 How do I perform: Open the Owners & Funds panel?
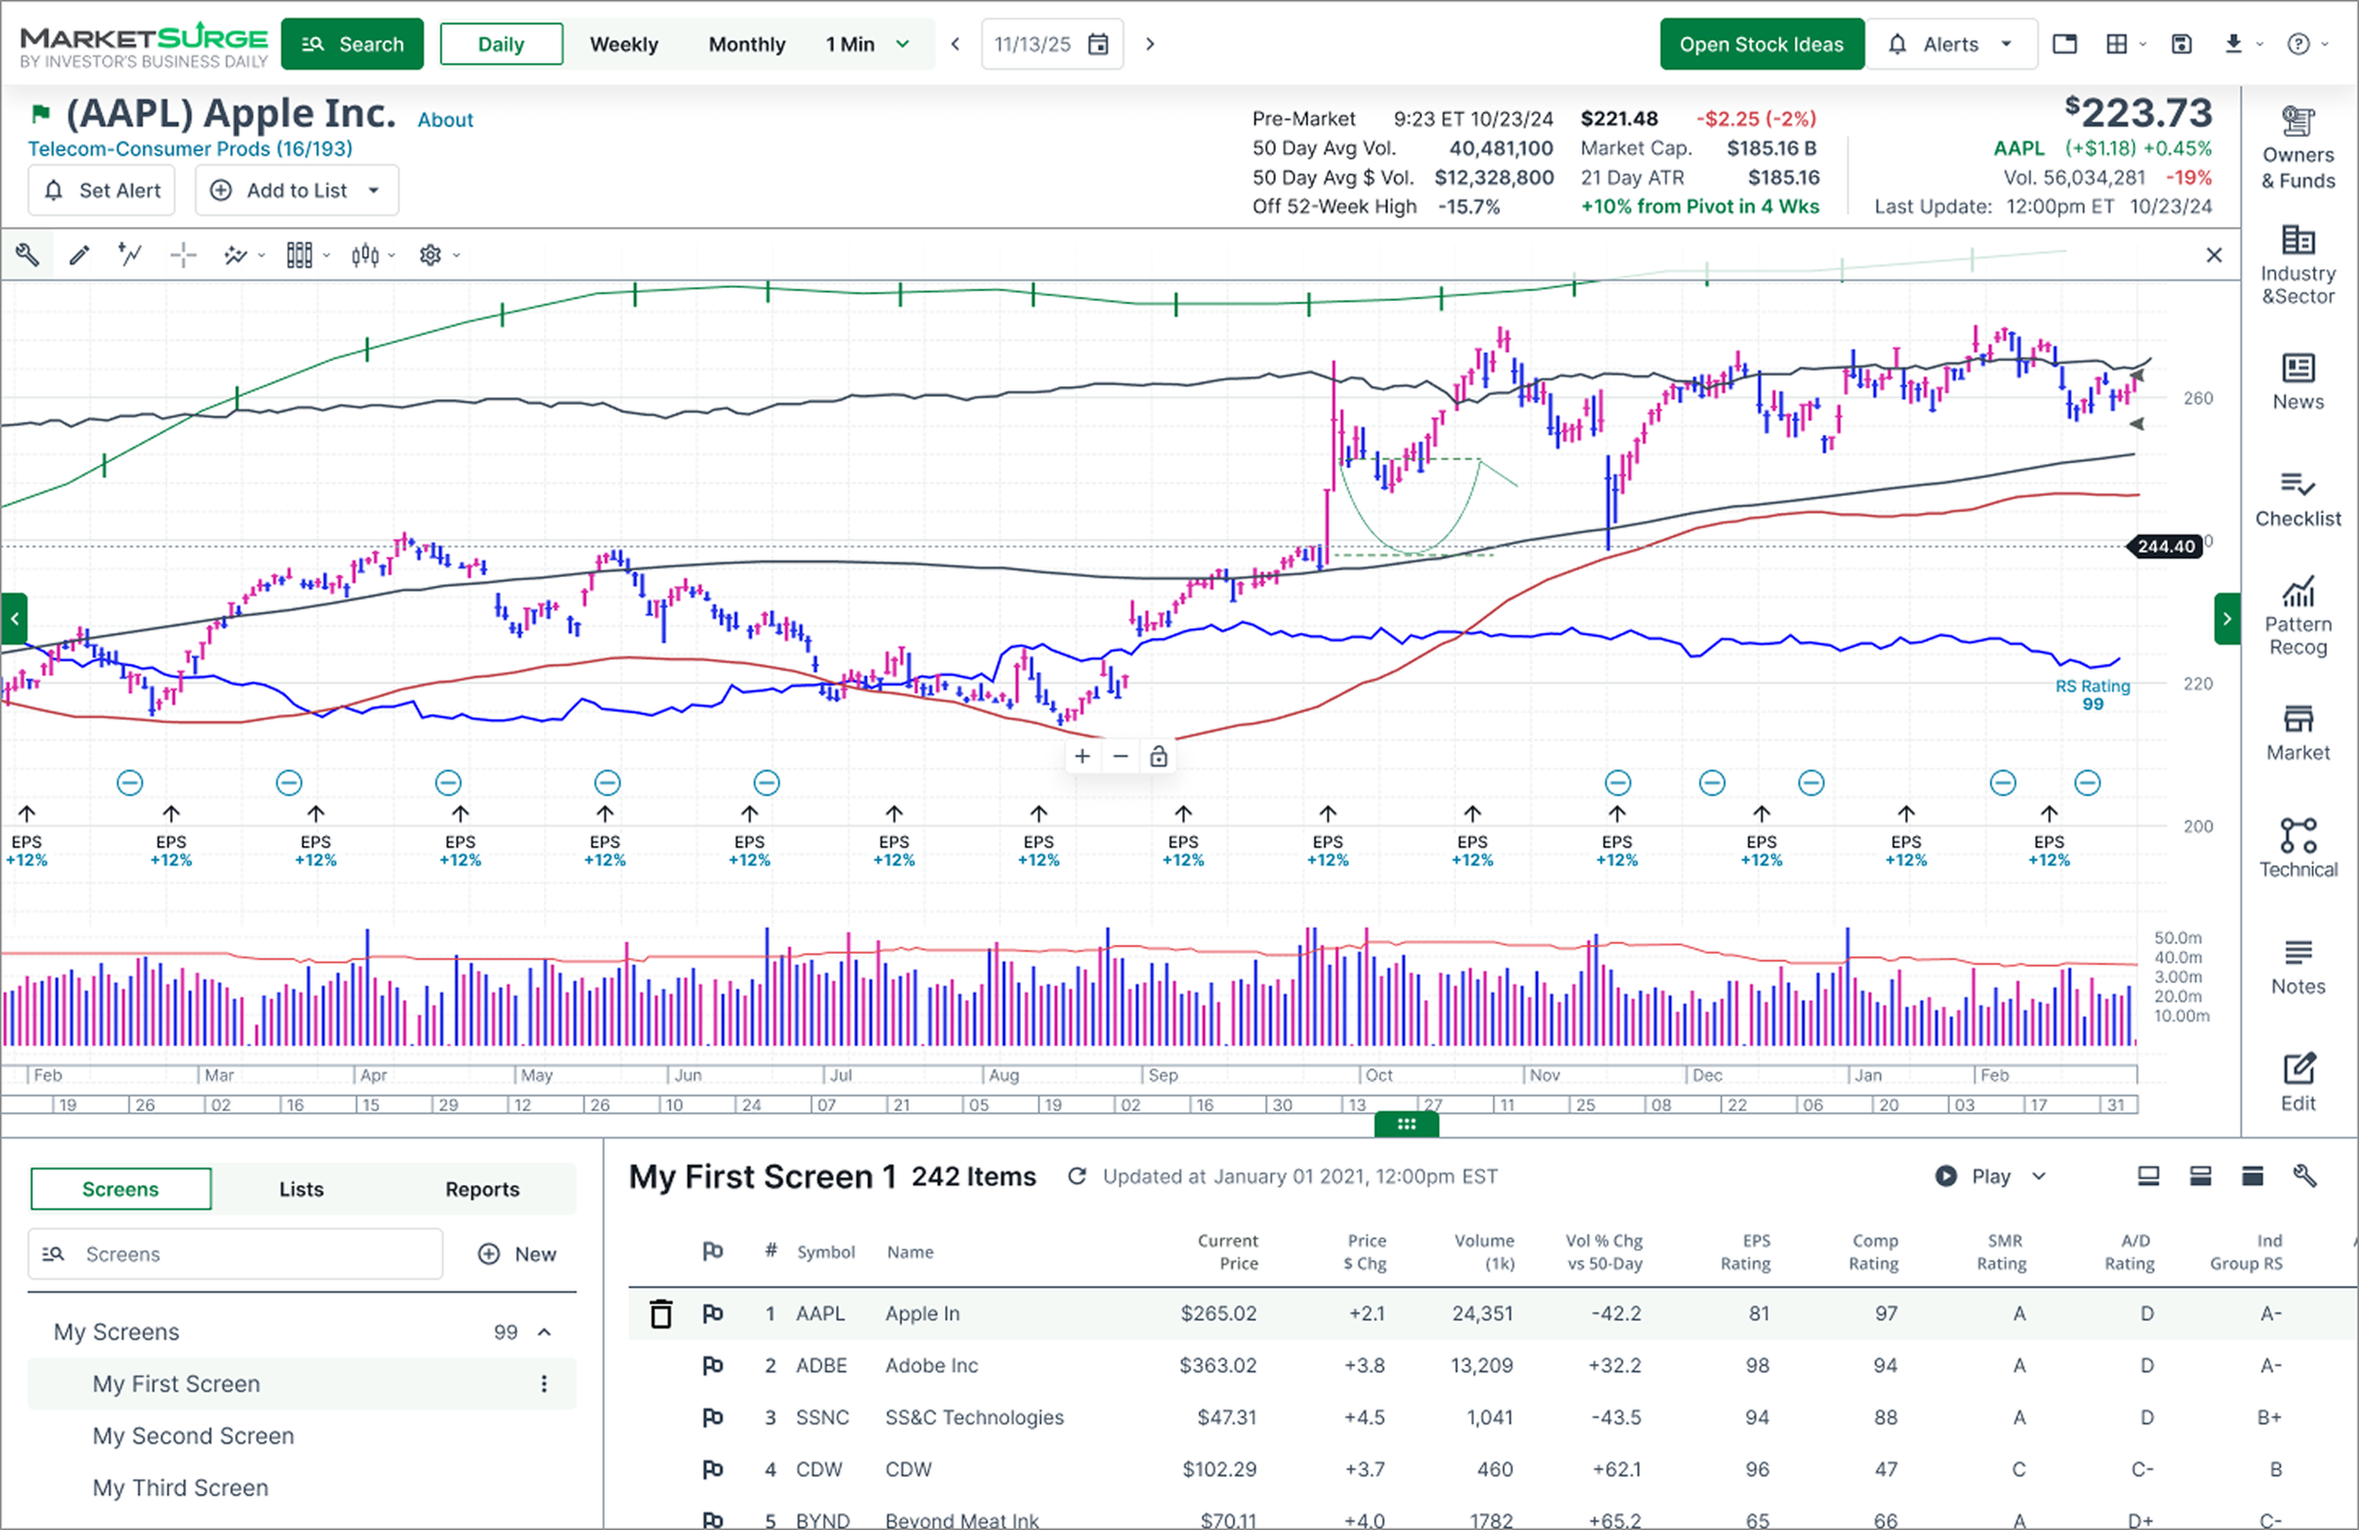[x=2298, y=148]
